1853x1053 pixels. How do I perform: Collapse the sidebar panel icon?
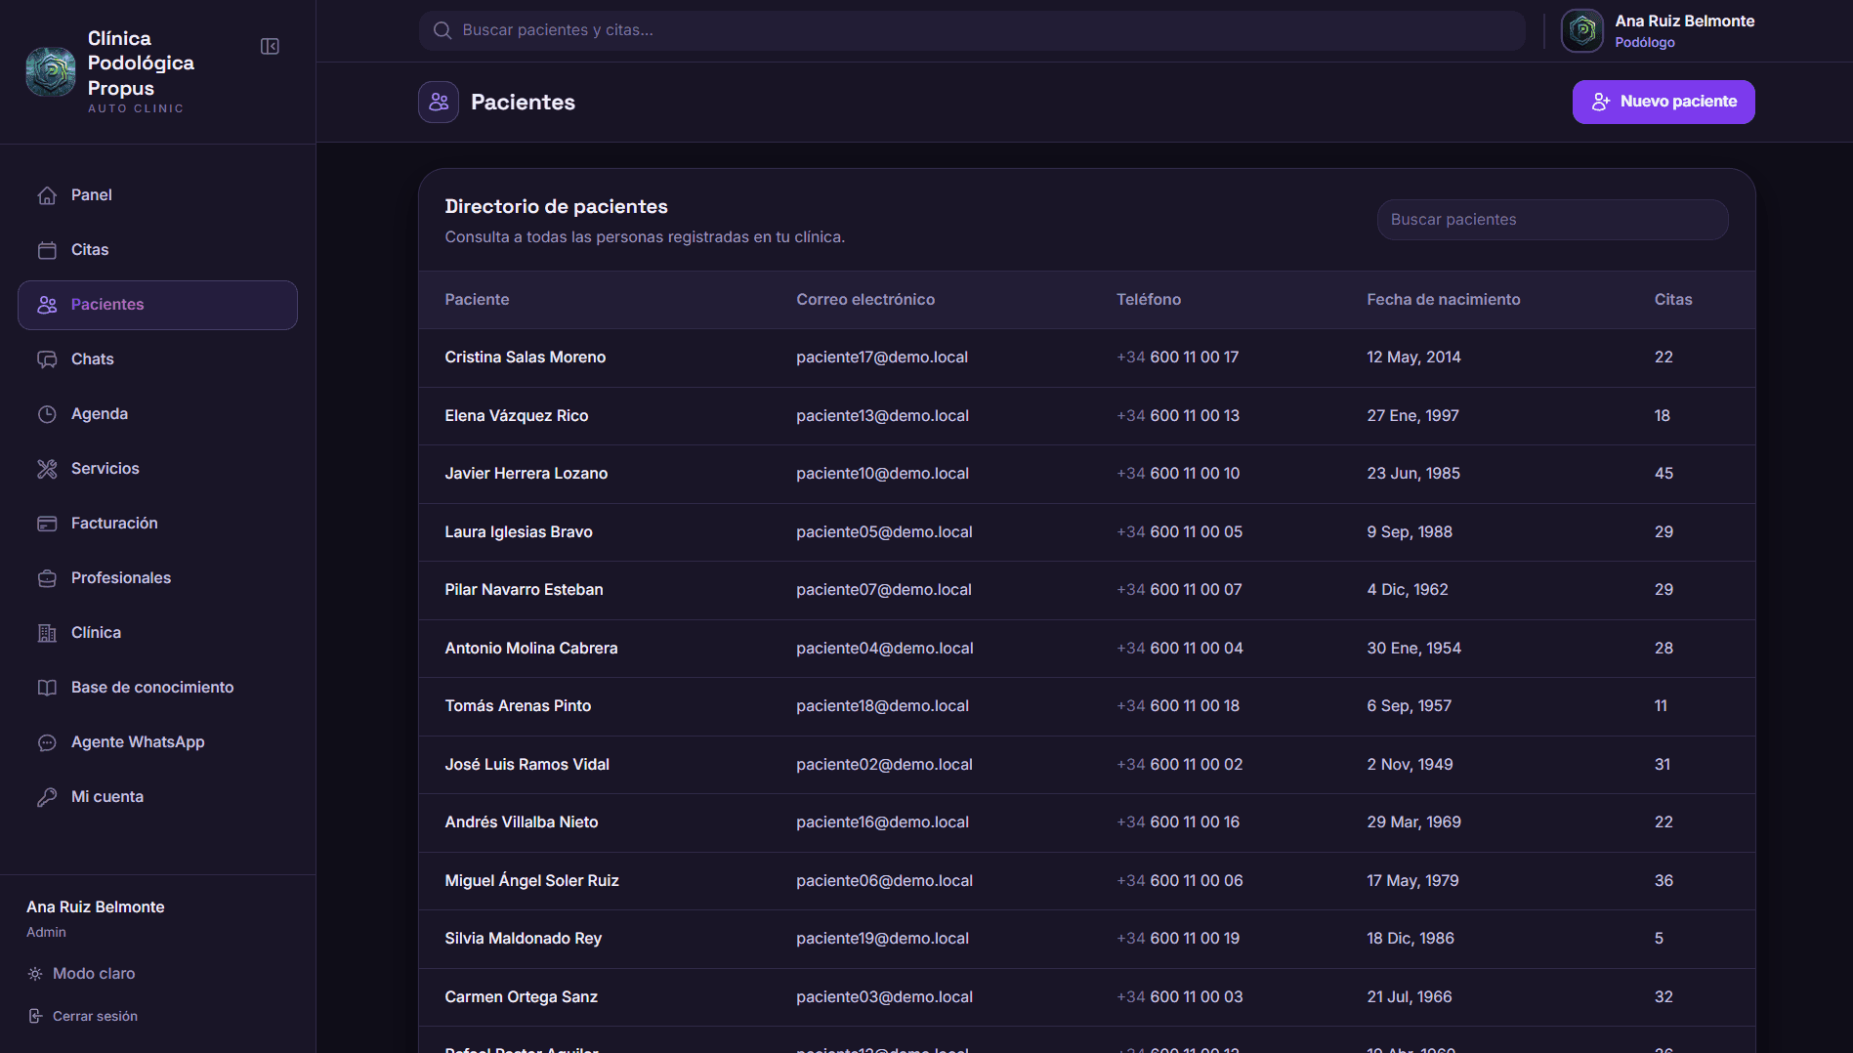(x=270, y=47)
